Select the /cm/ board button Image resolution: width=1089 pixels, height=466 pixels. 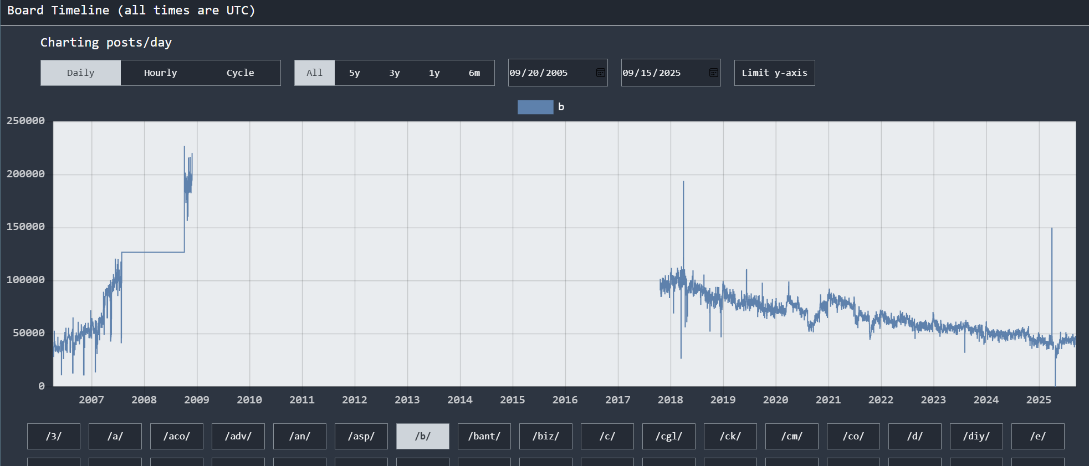792,436
